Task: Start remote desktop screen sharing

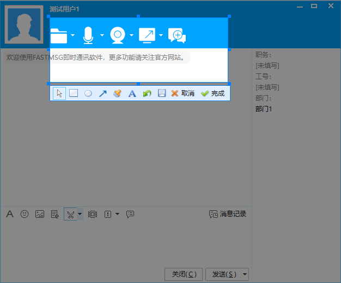Action: point(147,35)
